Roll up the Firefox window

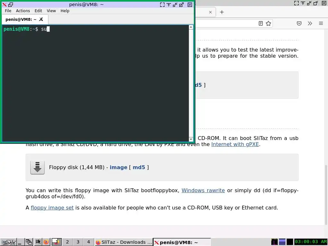303,3
